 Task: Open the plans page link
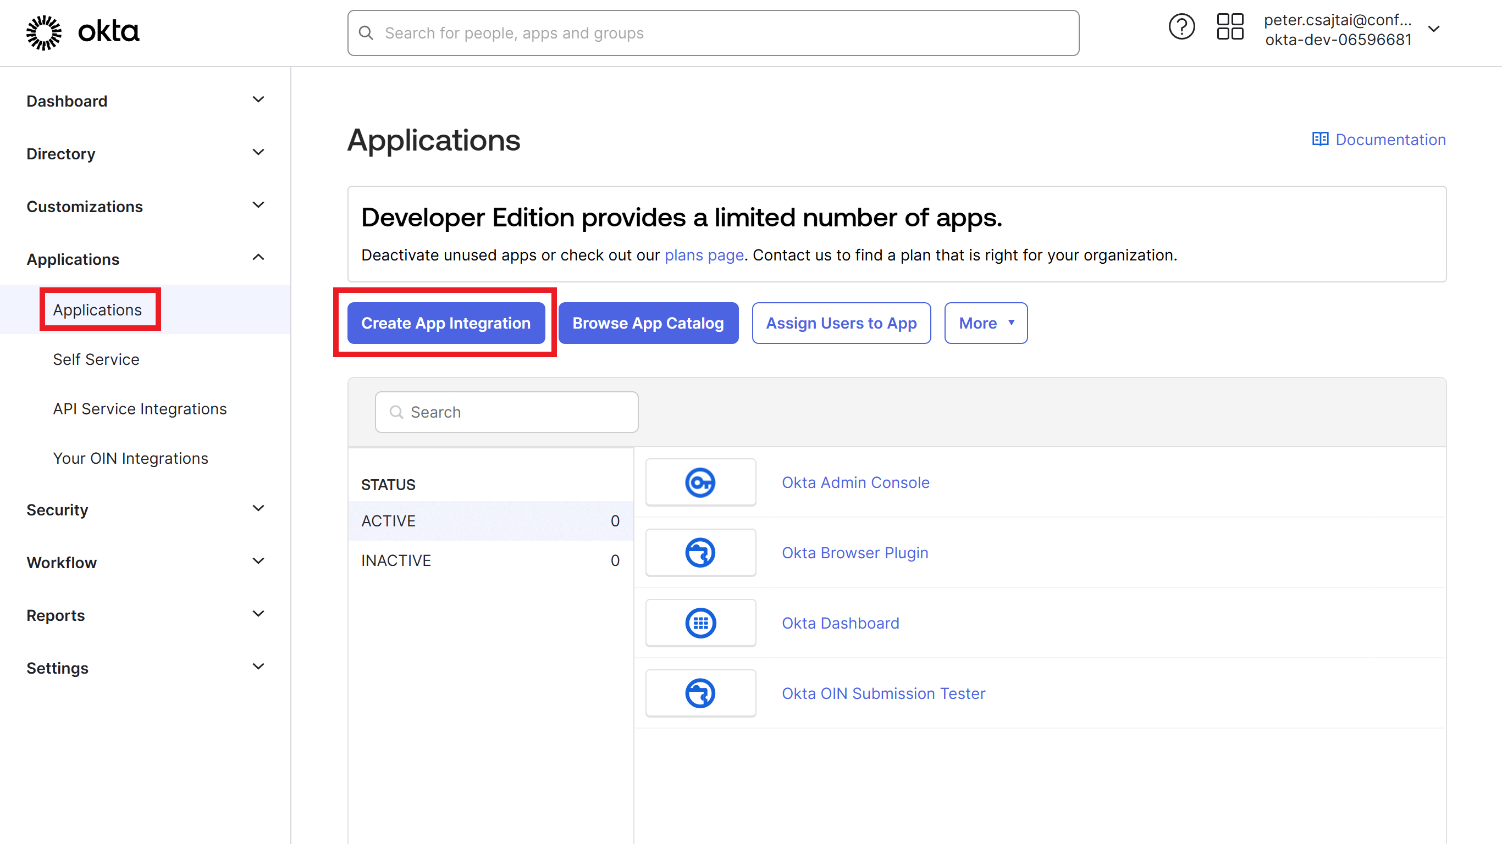pos(703,255)
